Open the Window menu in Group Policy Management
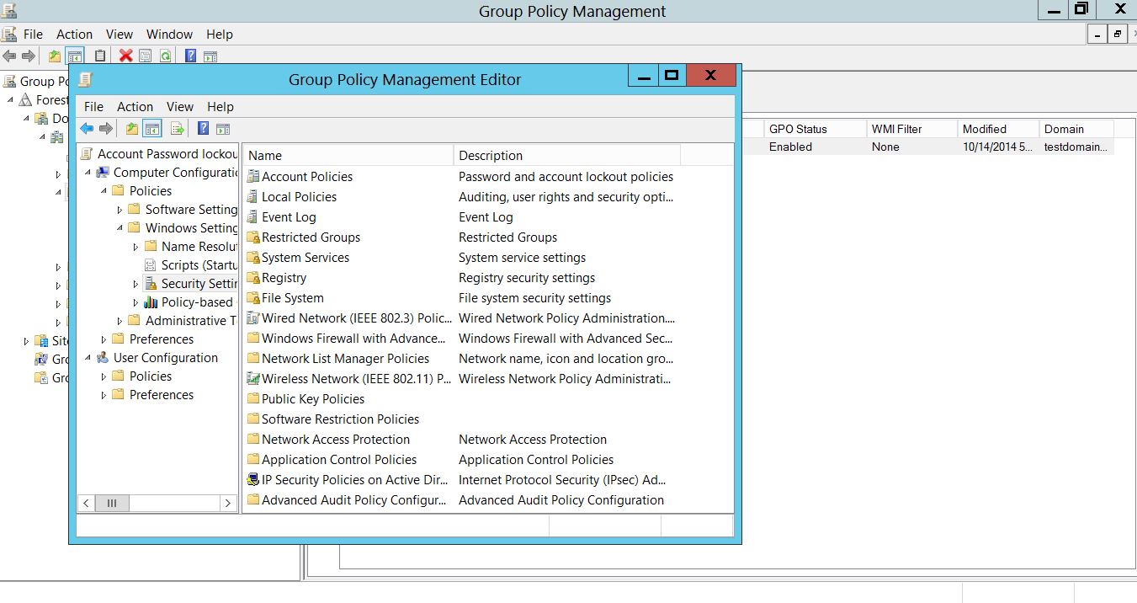Screen dimensions: 1137x603 click(x=169, y=35)
